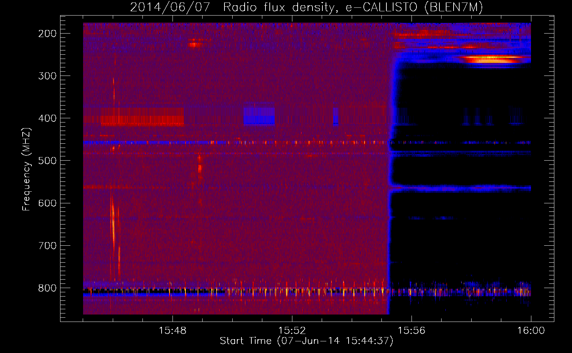Viewport: 572px width, 353px height.
Task: Click the 'Frequency (MHZ)' axis label
Action: (x=27, y=169)
